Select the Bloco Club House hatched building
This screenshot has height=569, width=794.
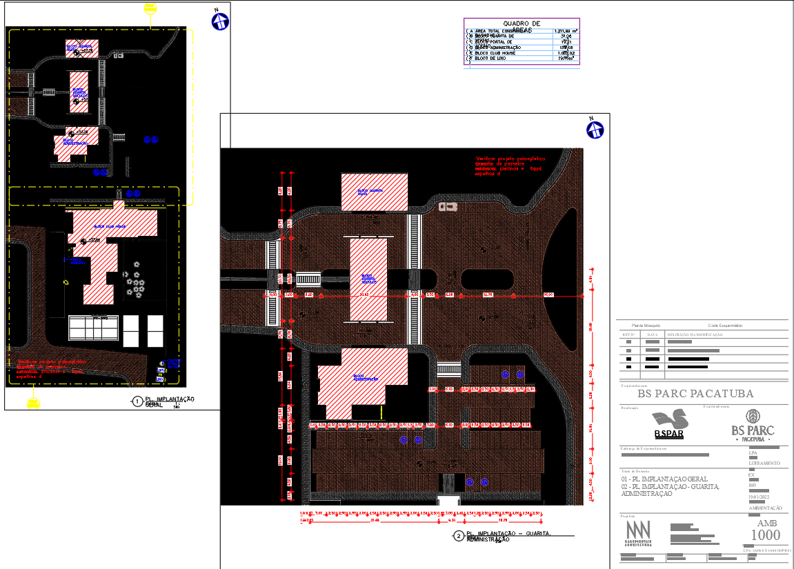coord(114,238)
